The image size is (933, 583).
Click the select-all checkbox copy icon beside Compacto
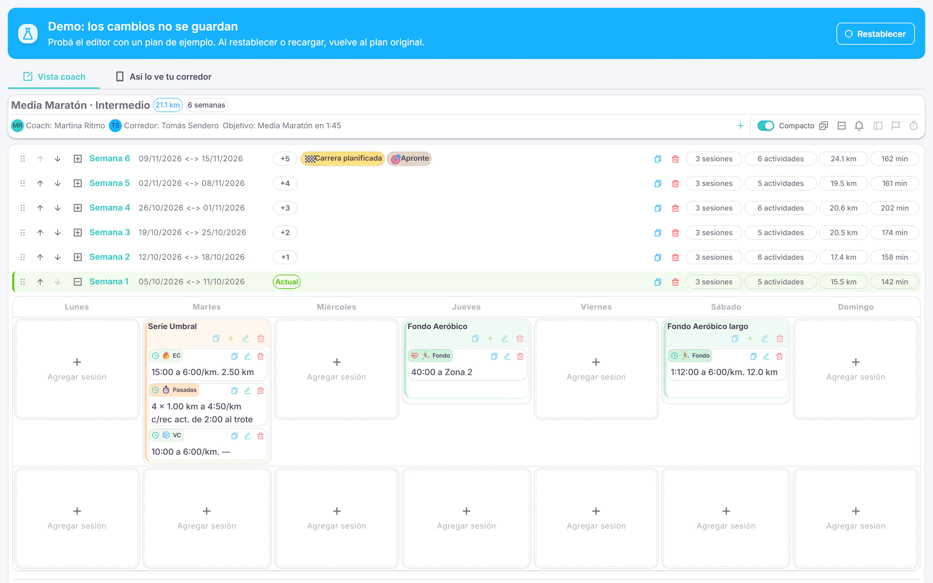(x=824, y=126)
